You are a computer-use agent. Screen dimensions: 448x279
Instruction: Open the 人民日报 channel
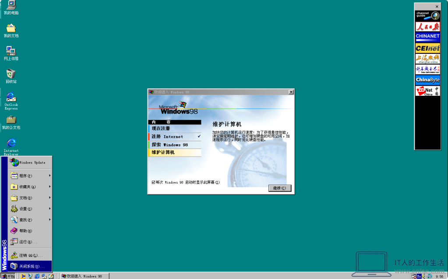(x=427, y=27)
